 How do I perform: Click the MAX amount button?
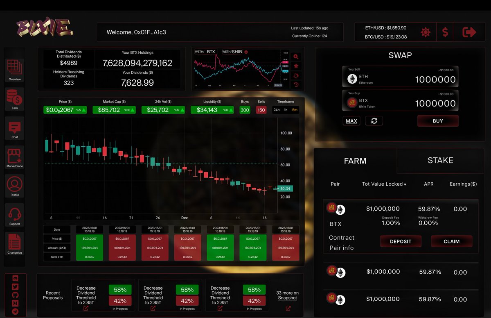point(351,121)
